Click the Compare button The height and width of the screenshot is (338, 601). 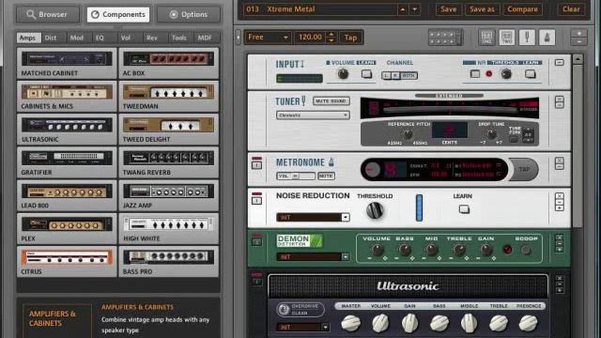pos(522,9)
